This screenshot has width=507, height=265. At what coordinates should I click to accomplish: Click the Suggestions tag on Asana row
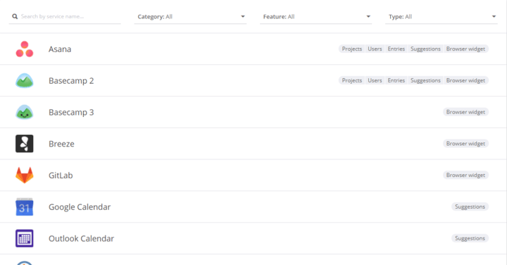point(425,49)
